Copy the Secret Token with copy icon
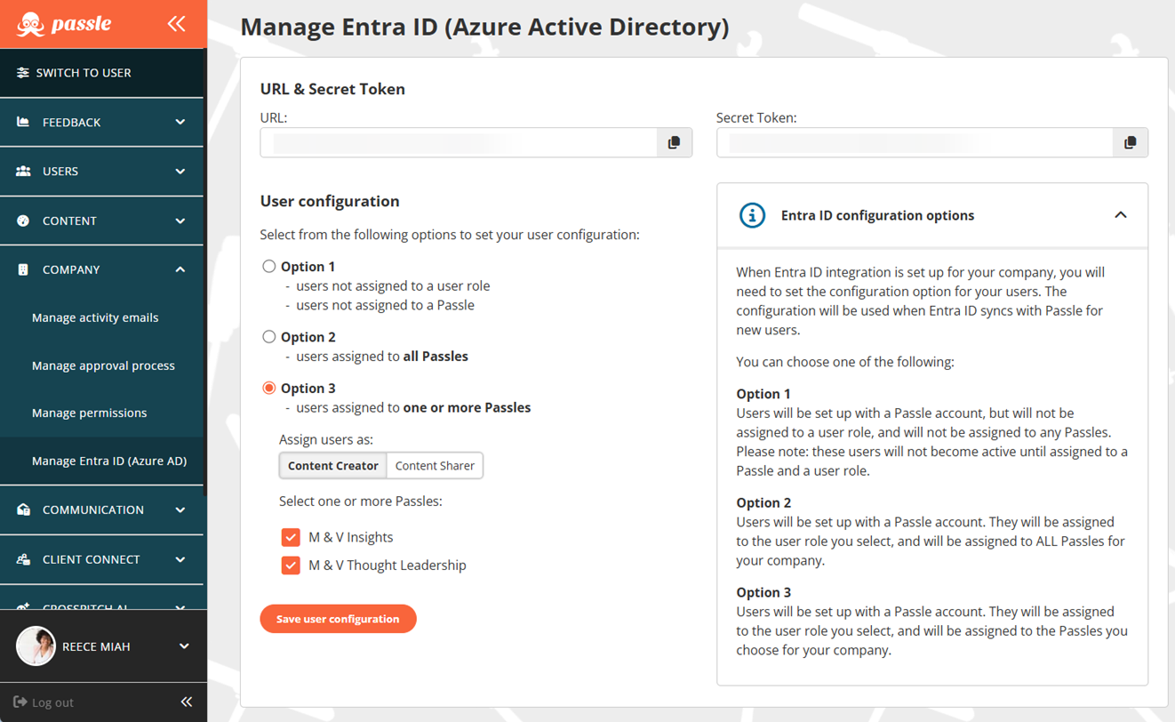The height and width of the screenshot is (722, 1175). pyautogui.click(x=1130, y=142)
